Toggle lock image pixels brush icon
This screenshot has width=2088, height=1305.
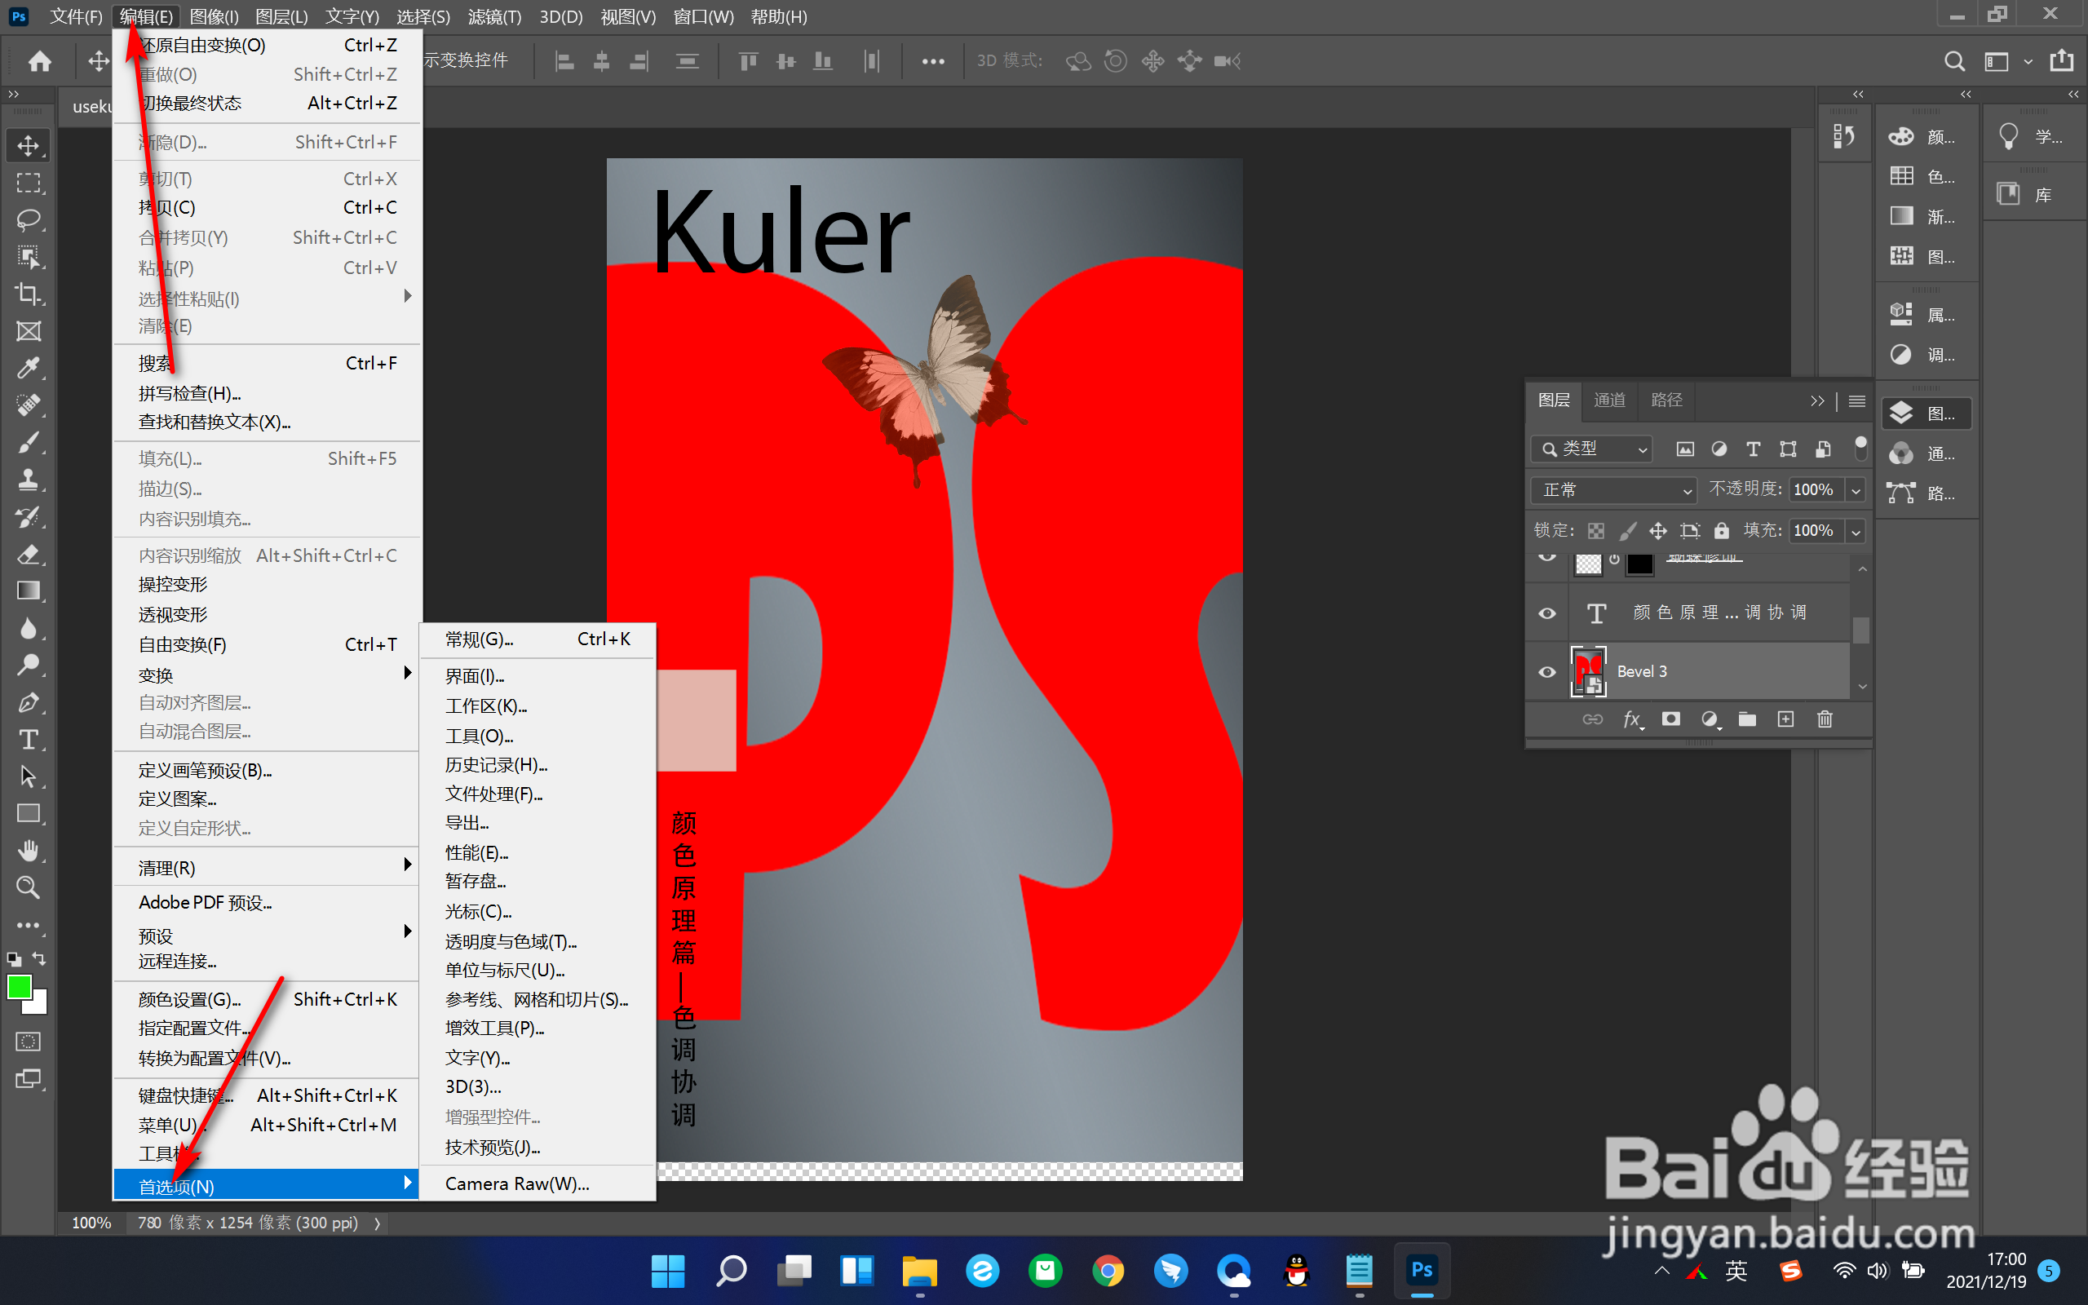tap(1627, 531)
